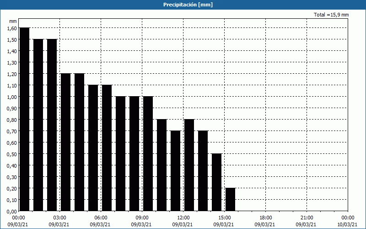Select the 1,60 y-axis value
This screenshot has width=366, height=229.
click(x=12, y=28)
